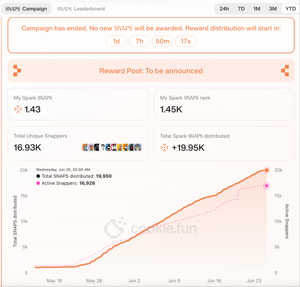Click the pink diamond Active Snappers marker
This screenshot has height=287, width=300.
pyautogui.click(x=267, y=186)
